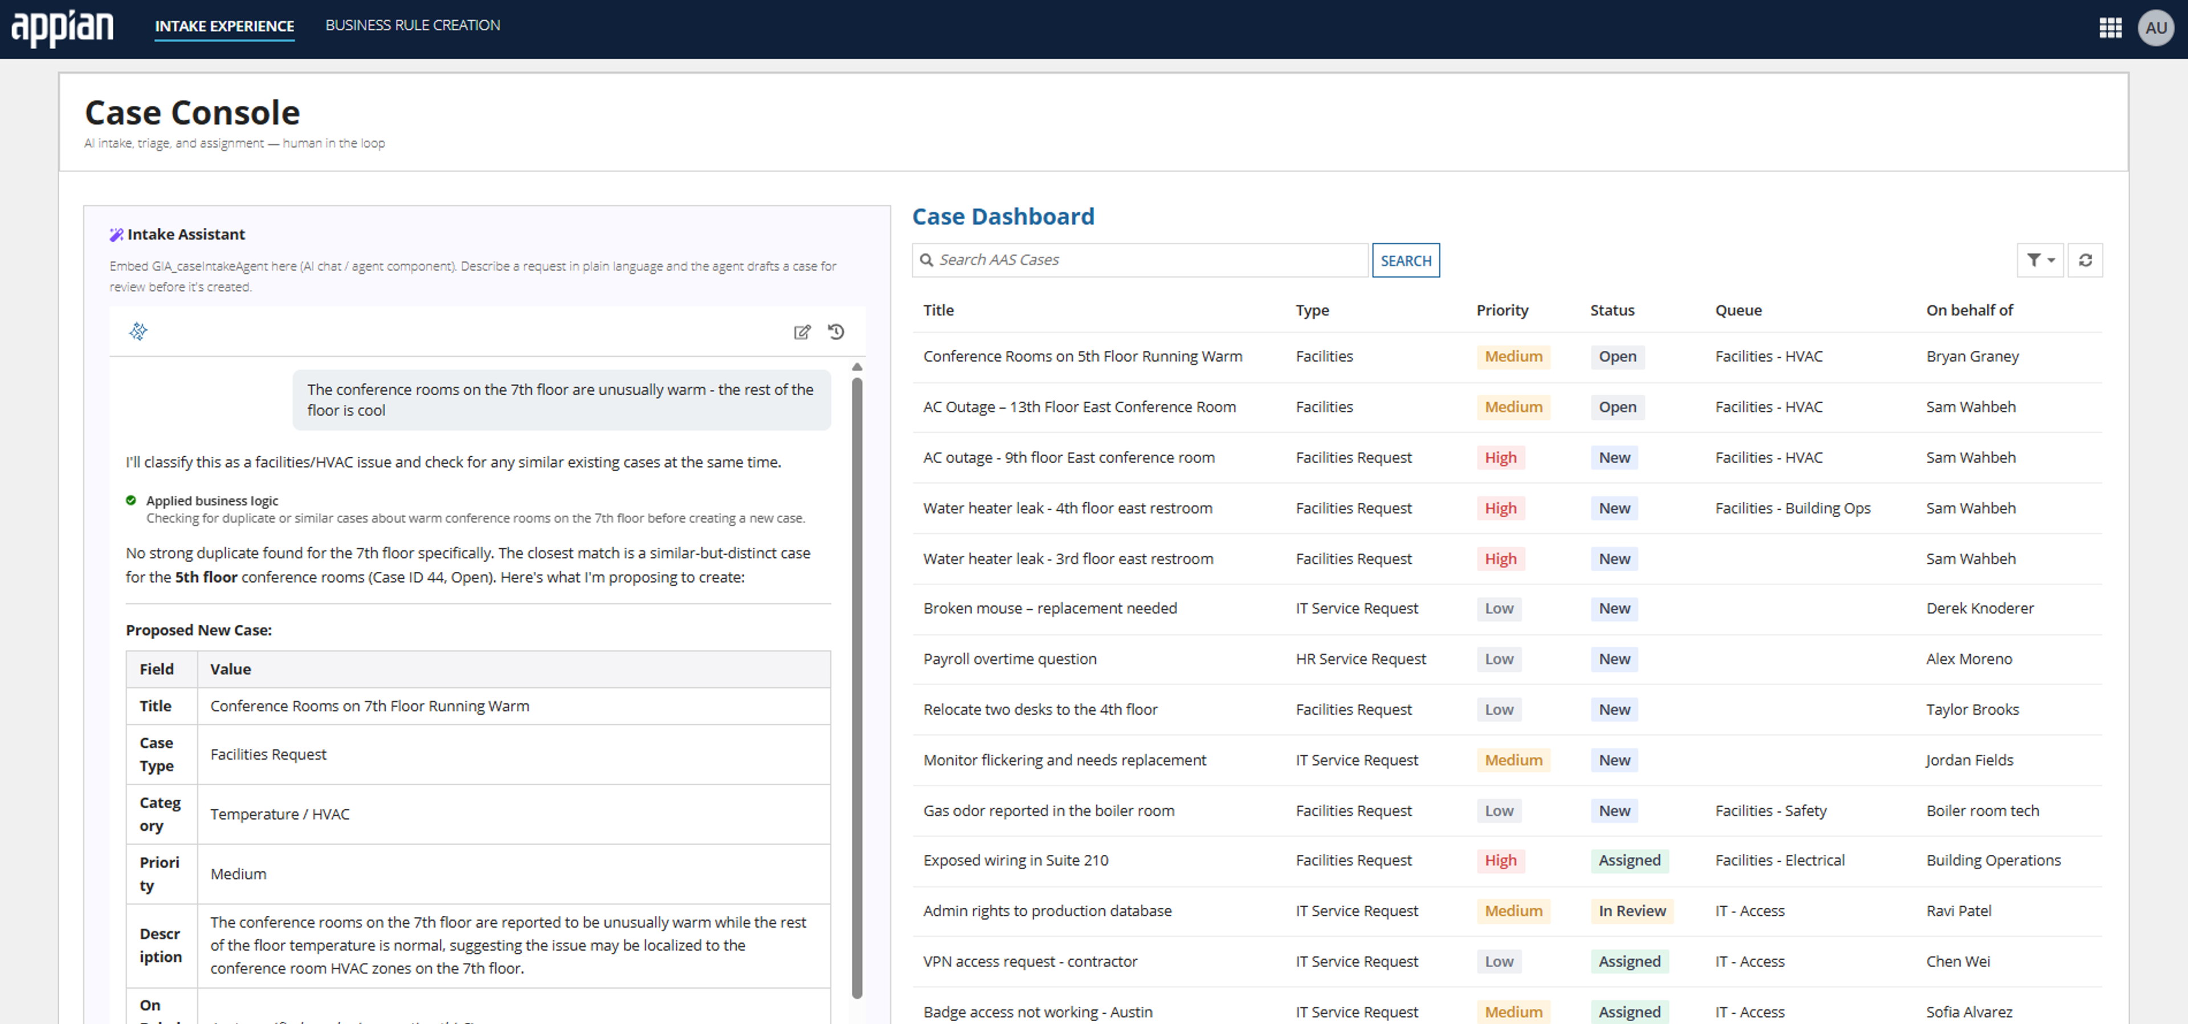This screenshot has width=2188, height=1024.
Task: Click Low priority on Payroll overtime row
Action: [x=1499, y=659]
